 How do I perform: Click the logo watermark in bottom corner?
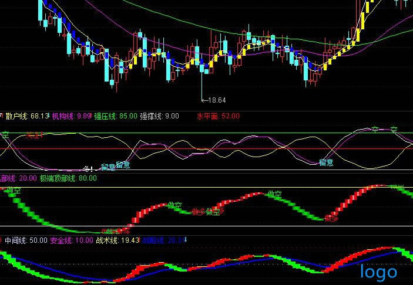pyautogui.click(x=378, y=272)
